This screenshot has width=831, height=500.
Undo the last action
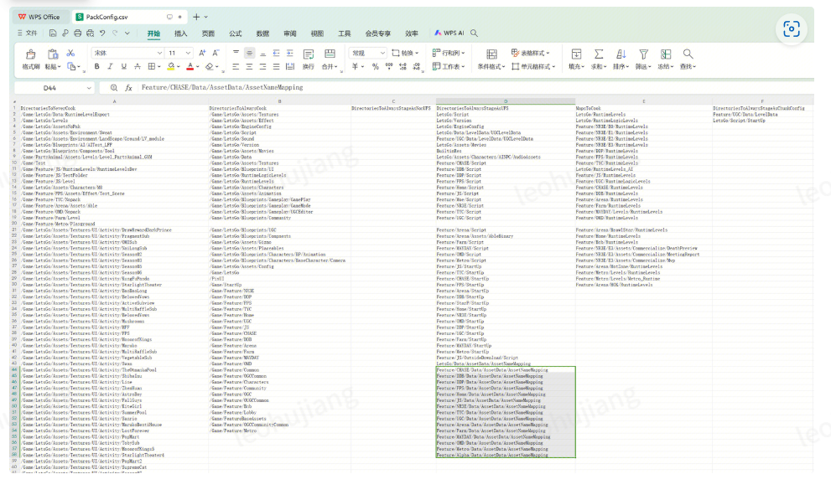102,33
